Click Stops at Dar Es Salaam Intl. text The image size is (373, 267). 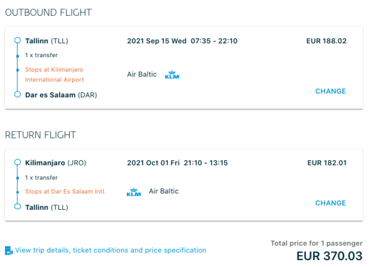[x=66, y=191]
